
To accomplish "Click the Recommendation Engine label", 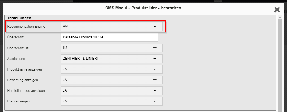I will pos(26,27).
